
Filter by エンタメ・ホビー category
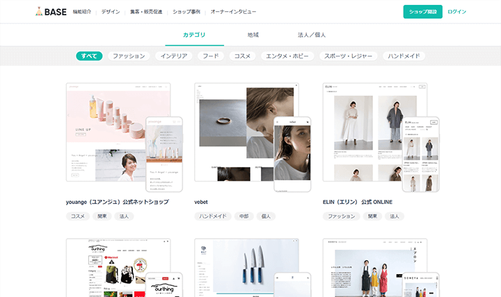(x=287, y=56)
